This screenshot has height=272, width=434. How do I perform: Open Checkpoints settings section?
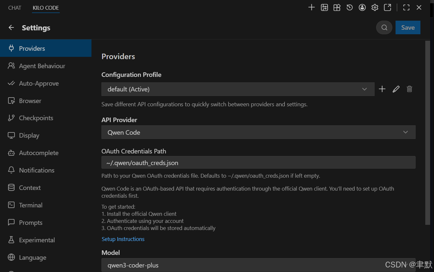pos(46,118)
